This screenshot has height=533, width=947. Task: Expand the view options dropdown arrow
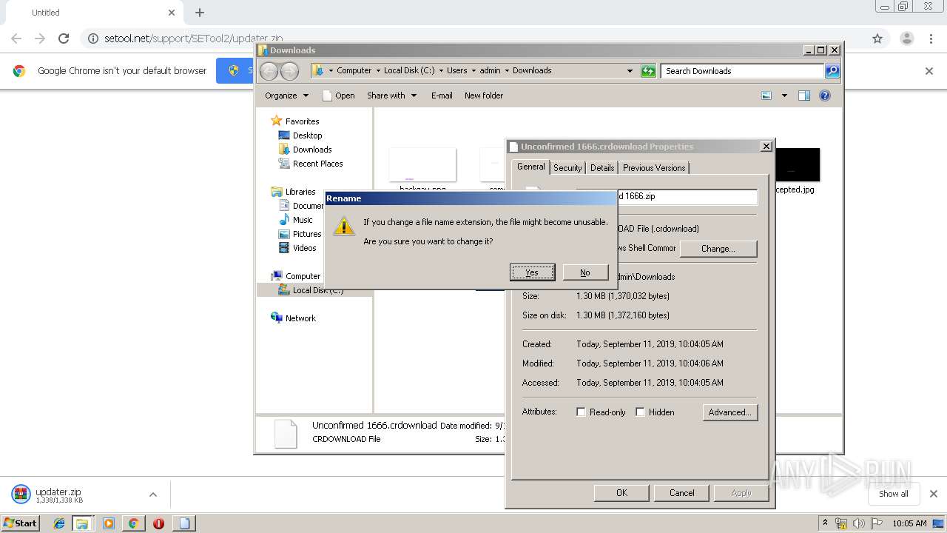(784, 95)
